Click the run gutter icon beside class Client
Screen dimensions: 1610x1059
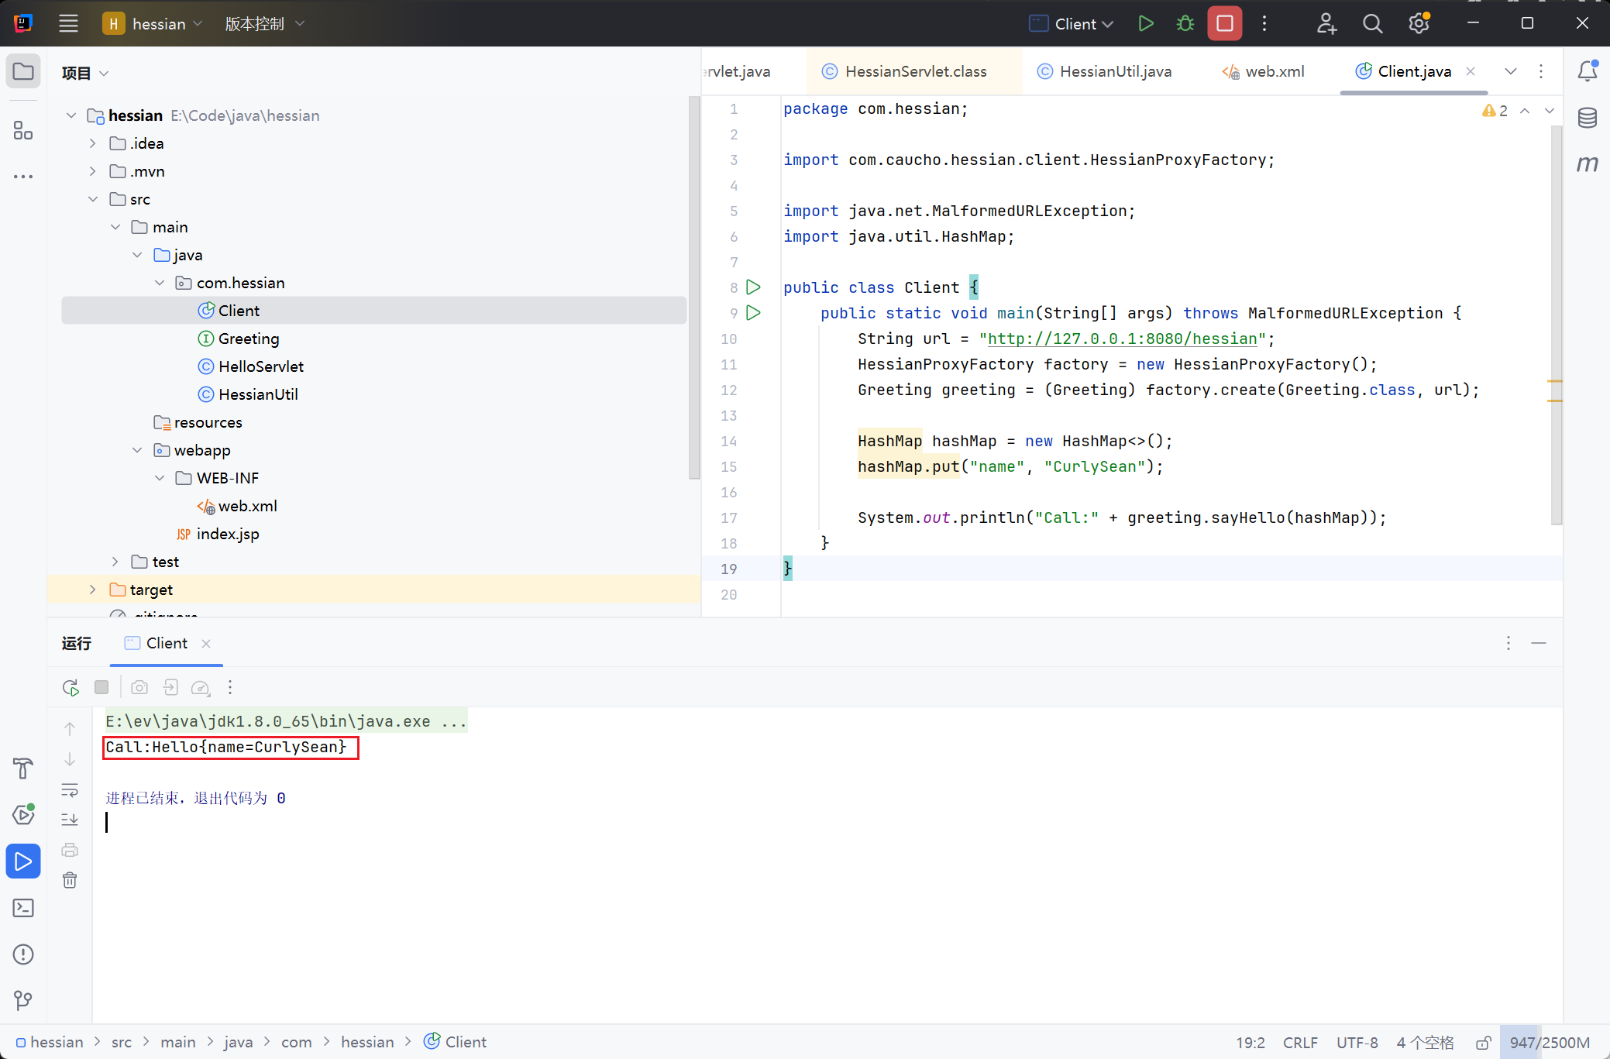753,287
